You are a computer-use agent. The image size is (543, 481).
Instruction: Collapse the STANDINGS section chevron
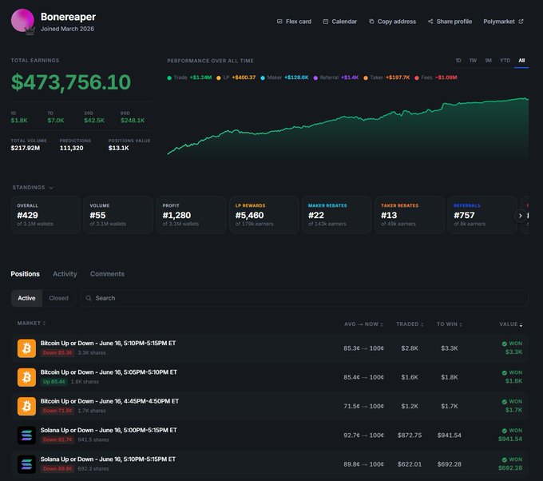coord(51,188)
